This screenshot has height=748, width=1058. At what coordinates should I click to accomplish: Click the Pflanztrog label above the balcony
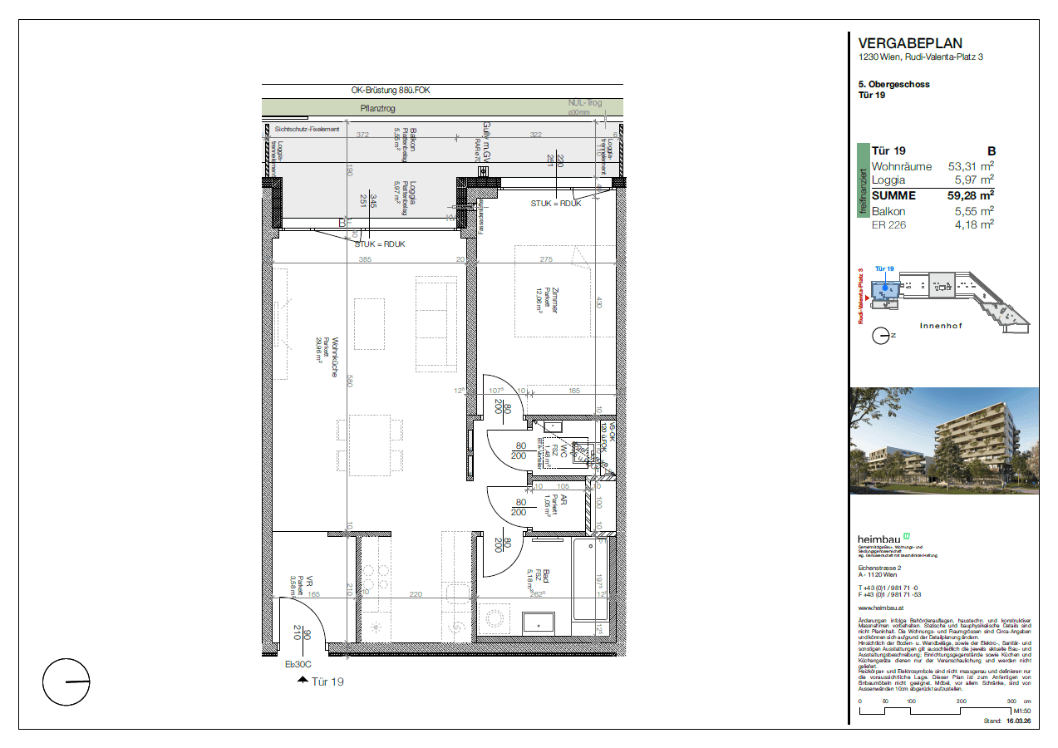tap(377, 109)
